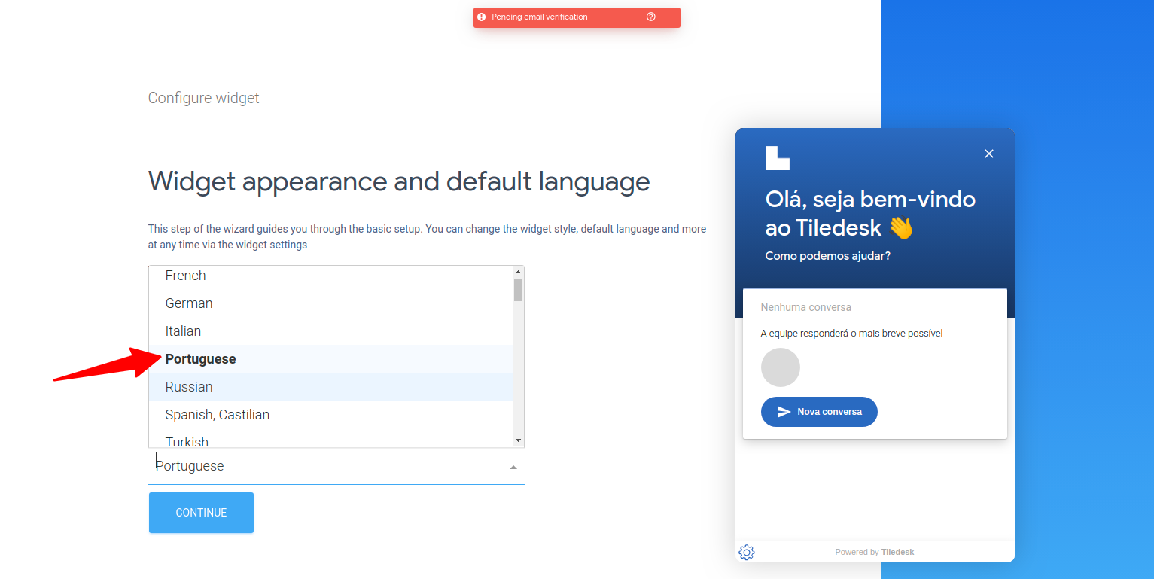Image resolution: width=1154 pixels, height=579 pixels.
Task: Click the CONTINUE button
Action: (201, 513)
